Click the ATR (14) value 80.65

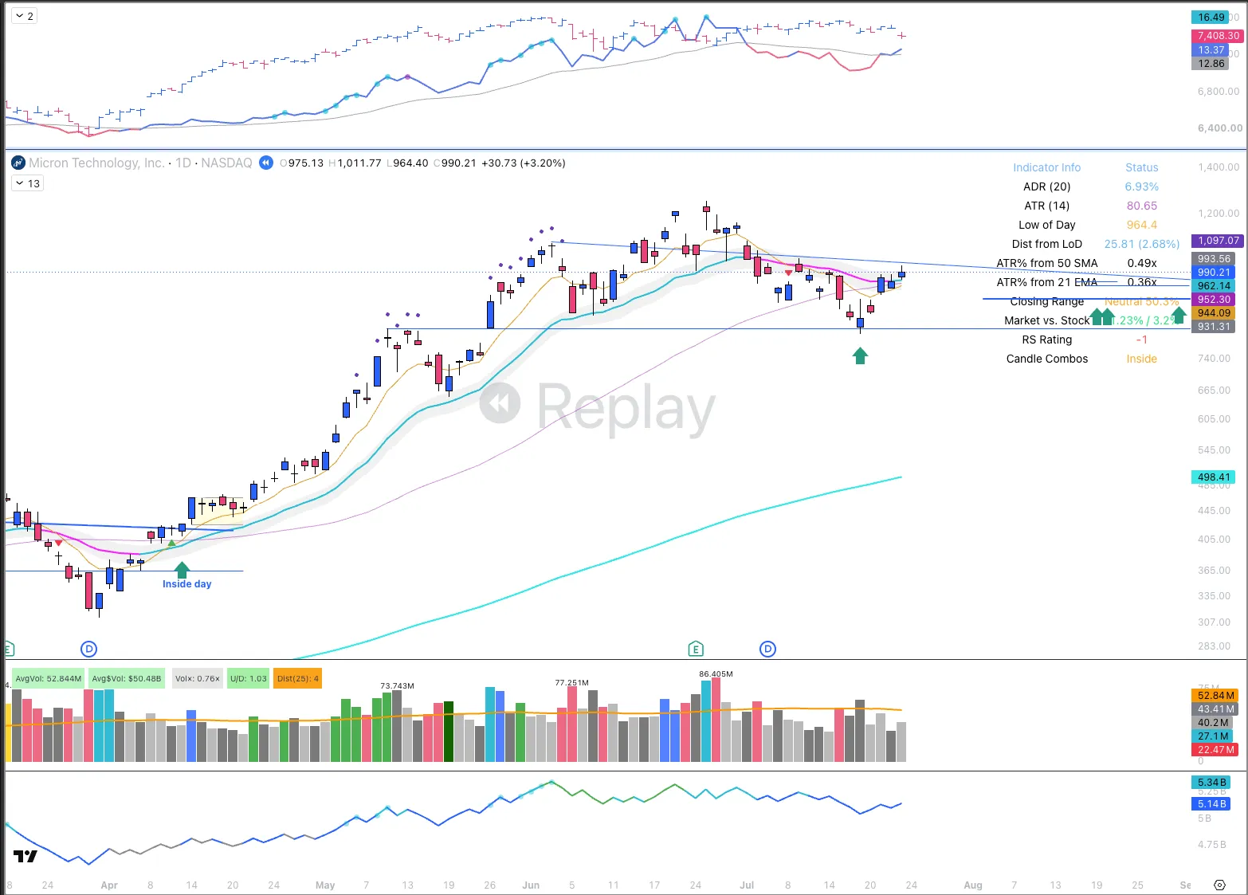pyautogui.click(x=1142, y=206)
